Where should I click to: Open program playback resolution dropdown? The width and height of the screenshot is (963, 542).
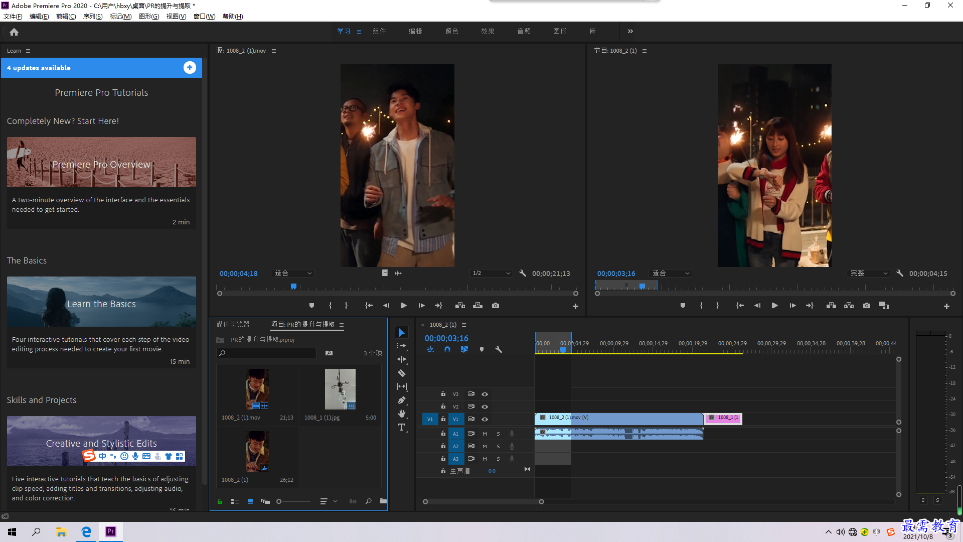point(868,274)
